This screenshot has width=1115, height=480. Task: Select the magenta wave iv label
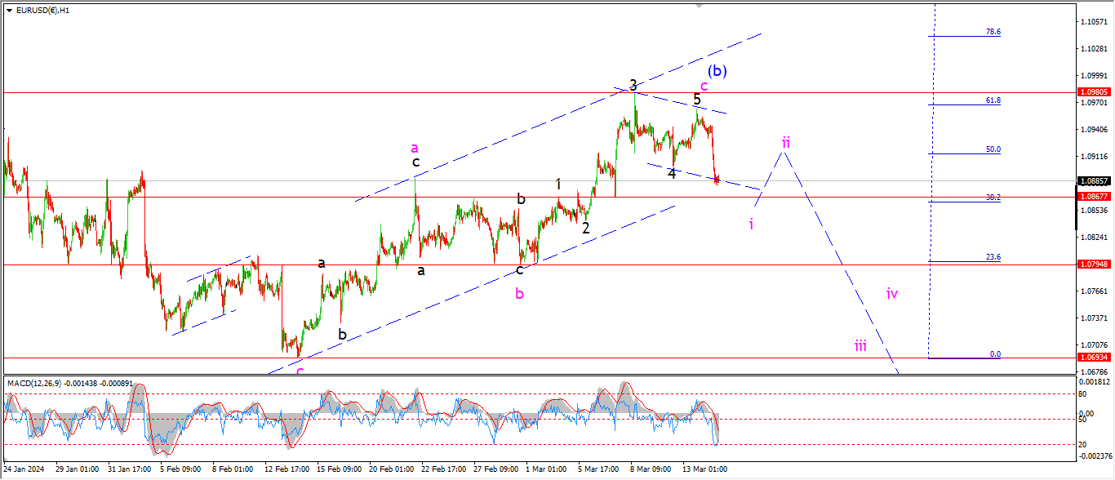click(x=892, y=293)
